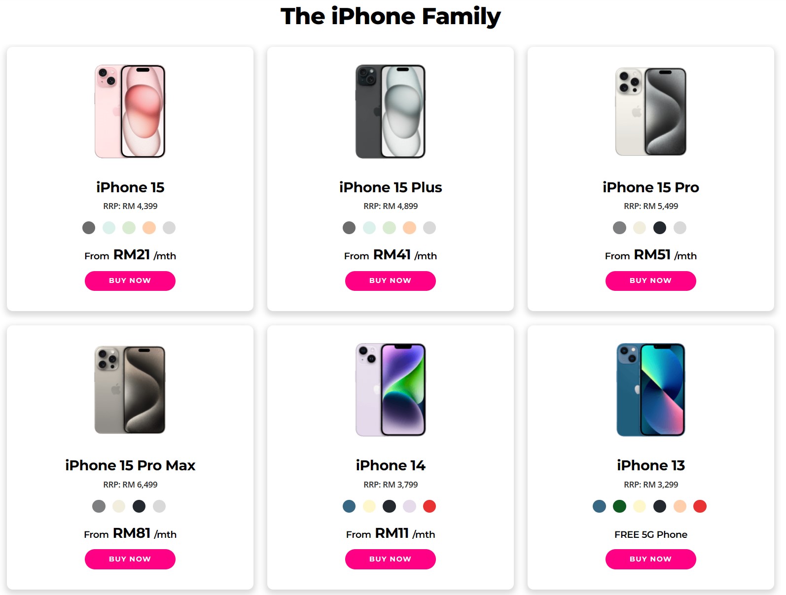Click Buy Now under iPhone 15
The image size is (786, 595).
130,280
